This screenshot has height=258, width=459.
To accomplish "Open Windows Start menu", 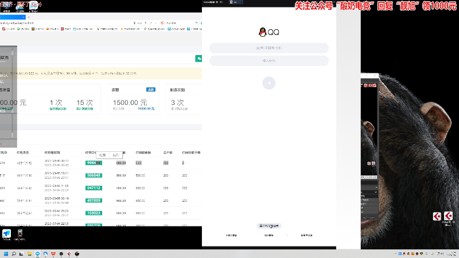I will coord(6,254).
